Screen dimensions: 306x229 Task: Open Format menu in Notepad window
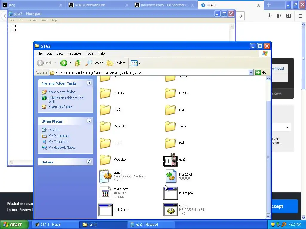(x=32, y=20)
